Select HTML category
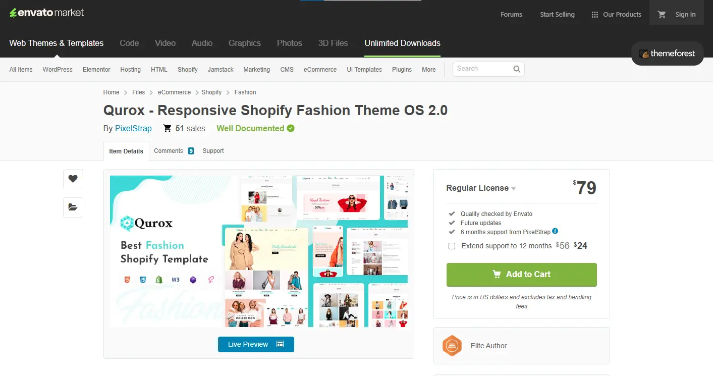This screenshot has width=713, height=376. 159,70
